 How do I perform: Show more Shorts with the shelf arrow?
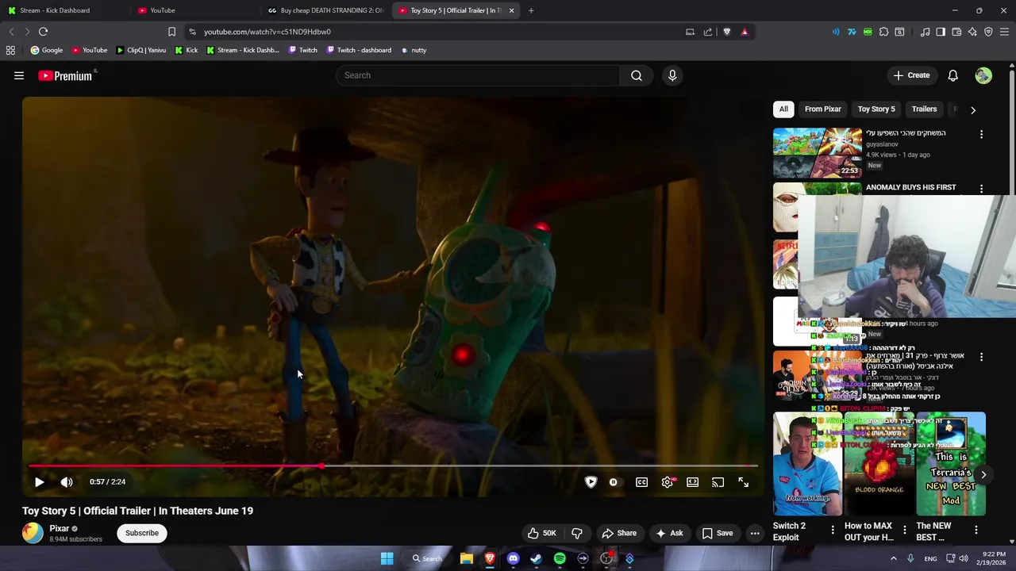click(x=983, y=474)
